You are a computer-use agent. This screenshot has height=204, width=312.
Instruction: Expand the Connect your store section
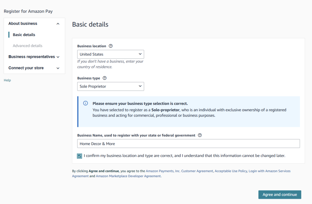pos(58,68)
